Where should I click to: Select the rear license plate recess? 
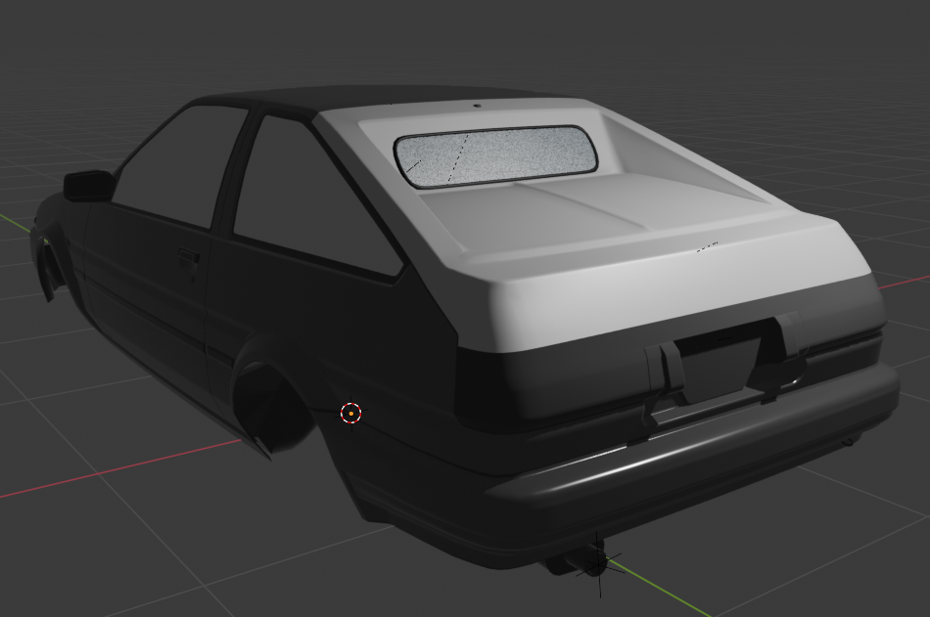coord(721,365)
